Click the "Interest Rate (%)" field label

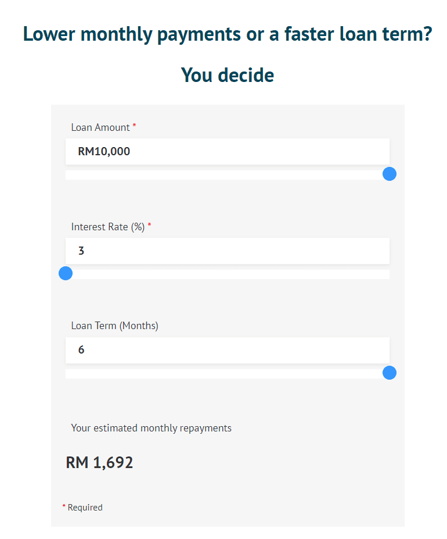click(107, 227)
